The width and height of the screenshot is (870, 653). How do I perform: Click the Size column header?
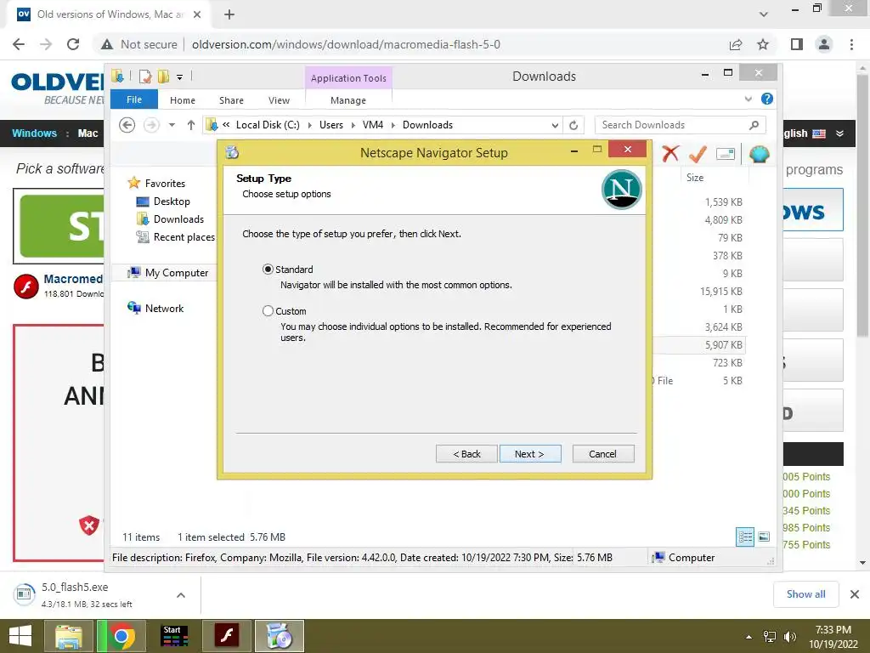click(695, 178)
